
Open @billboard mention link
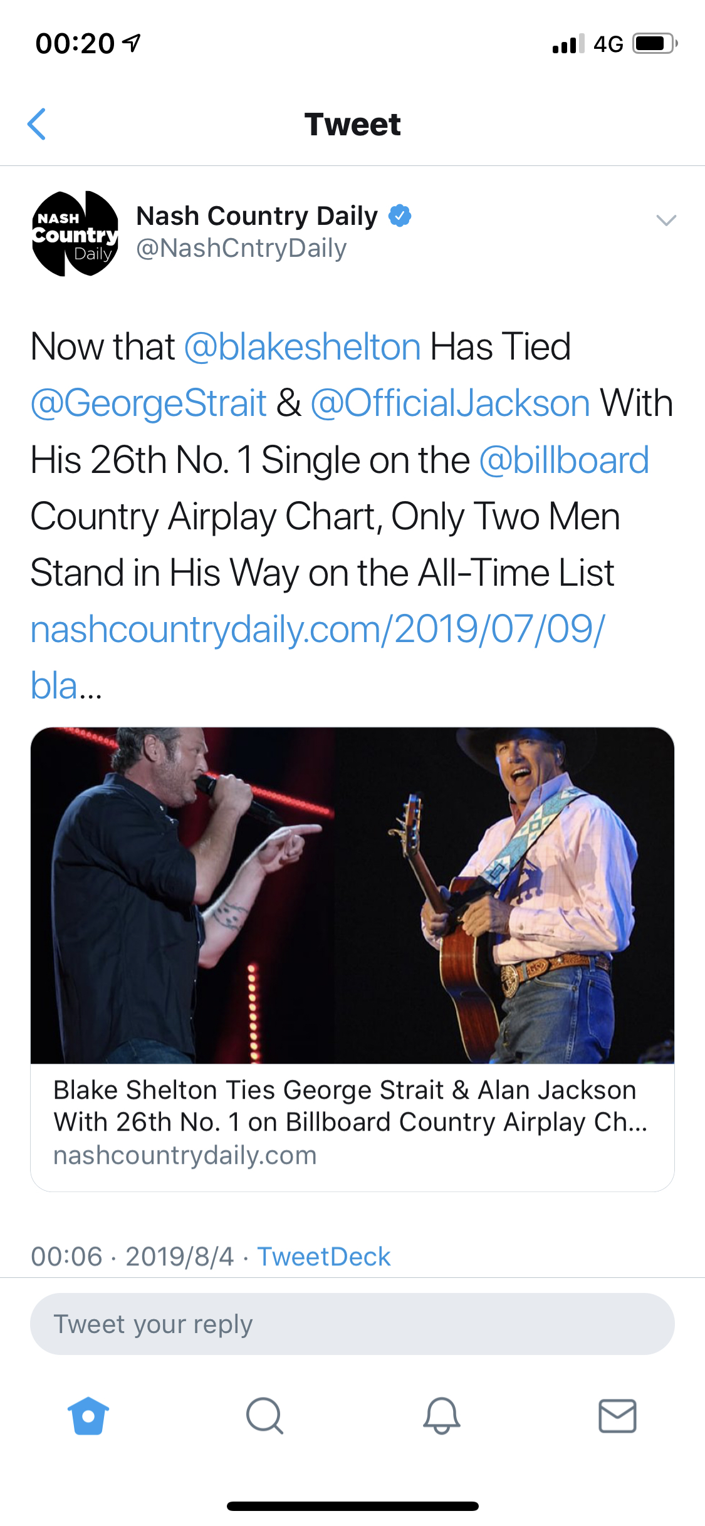coord(564,460)
